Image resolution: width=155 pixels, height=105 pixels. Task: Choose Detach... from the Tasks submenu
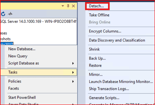pos(96,6)
